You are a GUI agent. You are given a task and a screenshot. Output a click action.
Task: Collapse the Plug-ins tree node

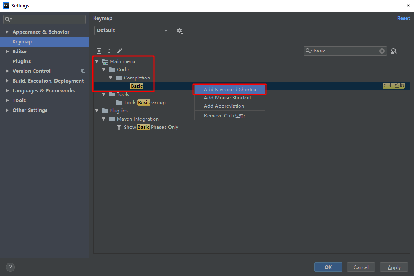point(97,111)
